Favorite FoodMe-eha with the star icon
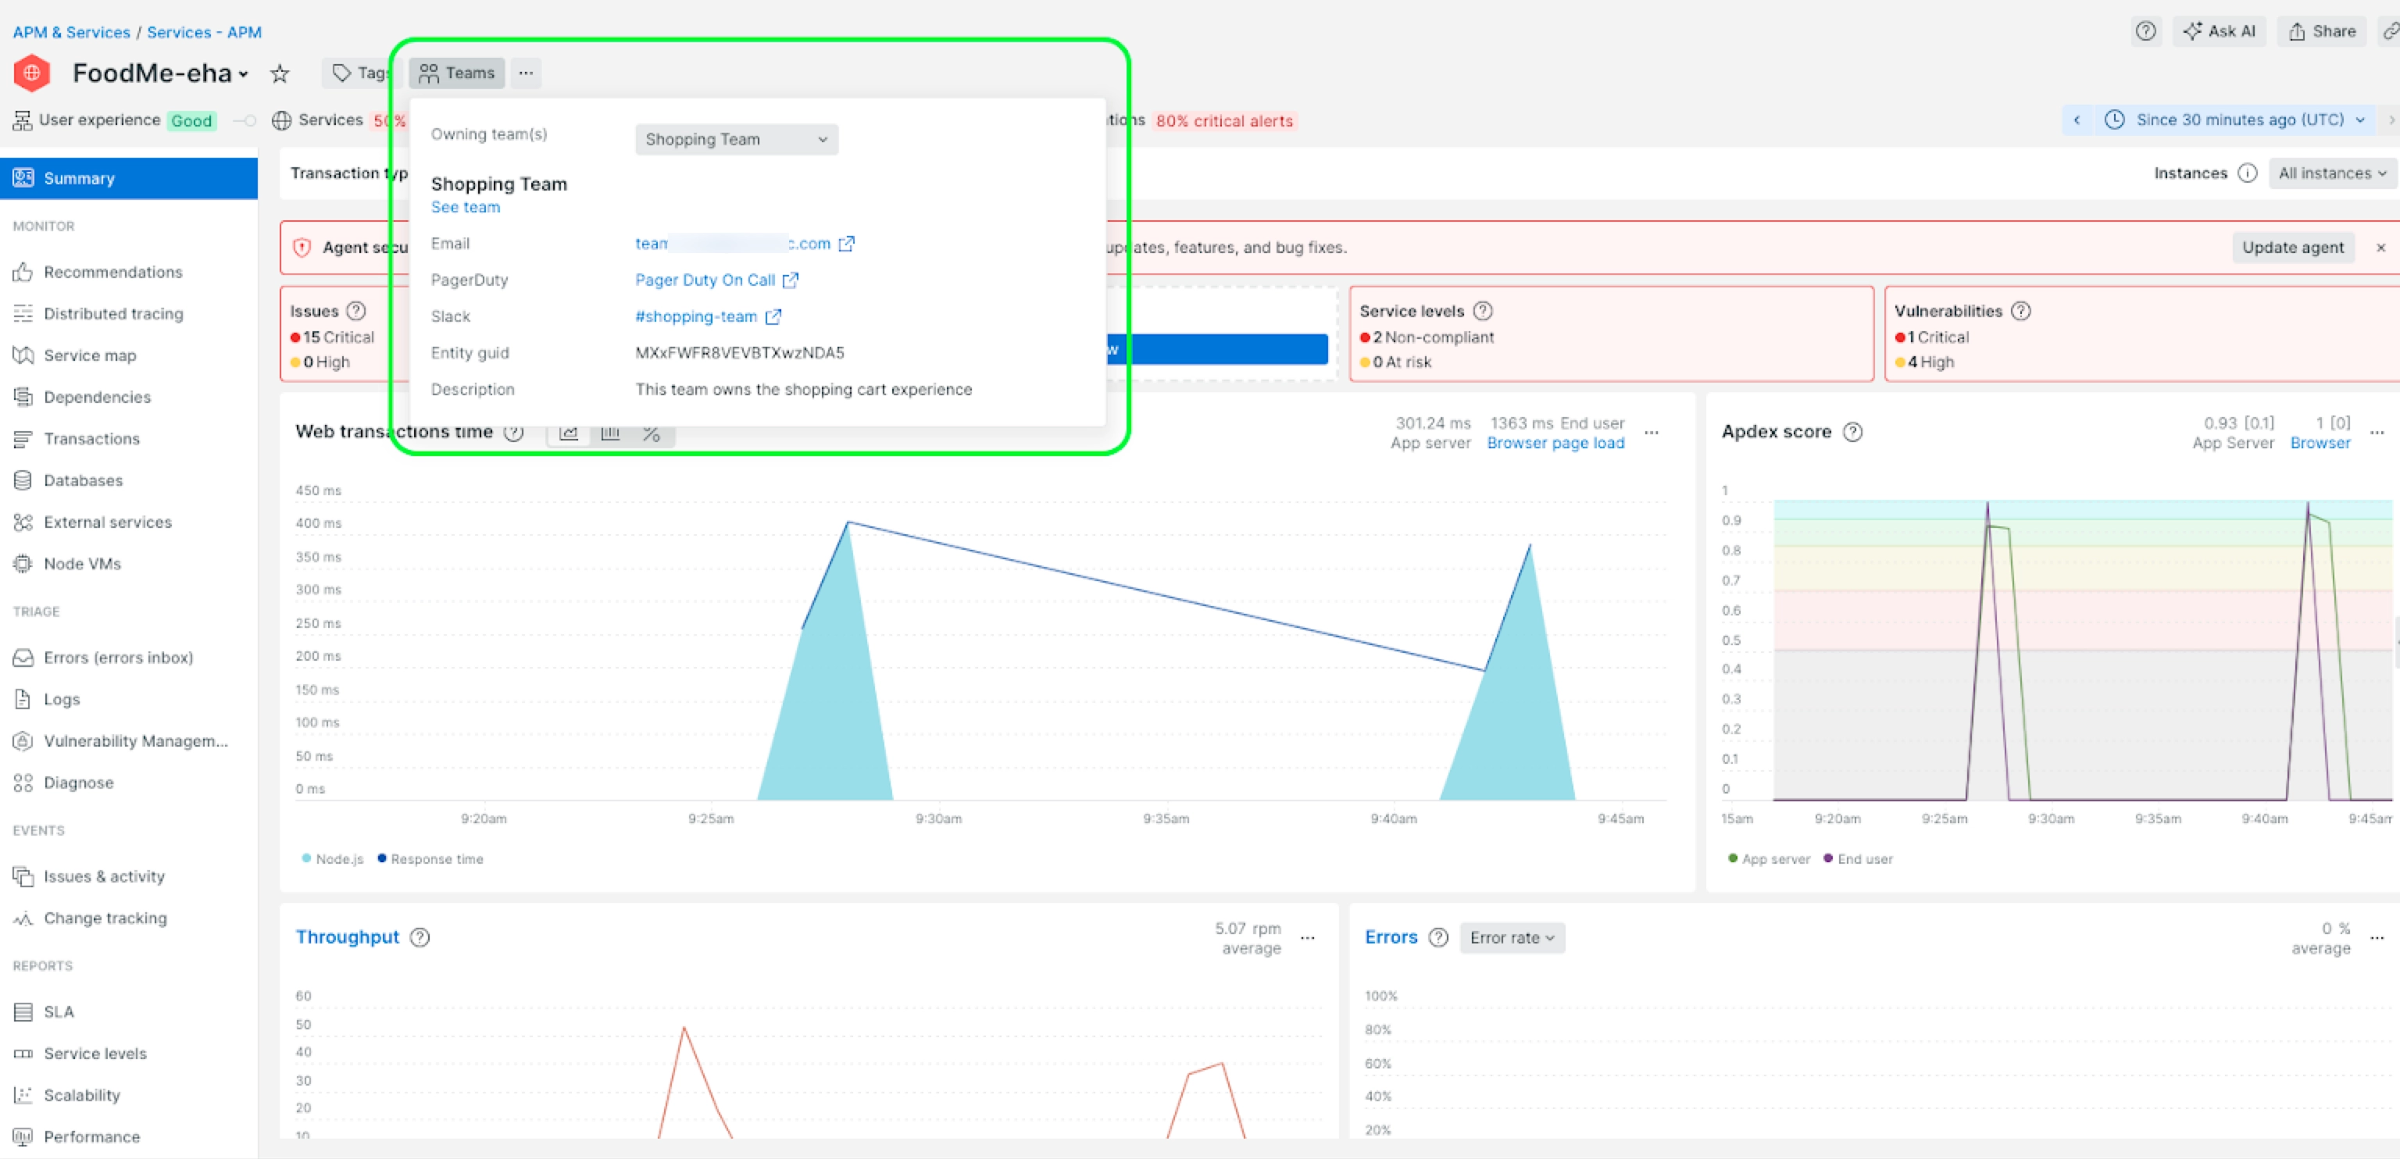Viewport: 2400px width, 1159px height. tap(280, 73)
